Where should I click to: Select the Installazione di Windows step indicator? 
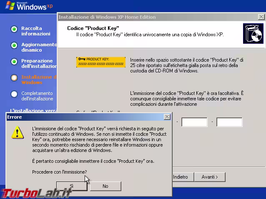[x=14, y=78]
